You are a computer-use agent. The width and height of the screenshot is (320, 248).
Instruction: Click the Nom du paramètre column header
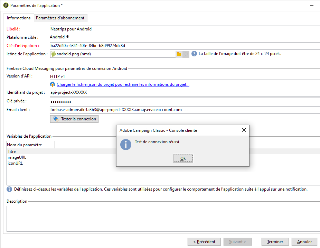pyautogui.click(x=31, y=145)
